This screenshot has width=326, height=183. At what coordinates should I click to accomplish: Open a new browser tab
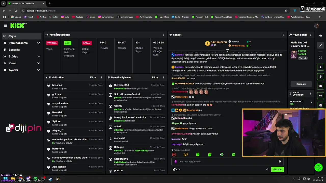click(49, 3)
